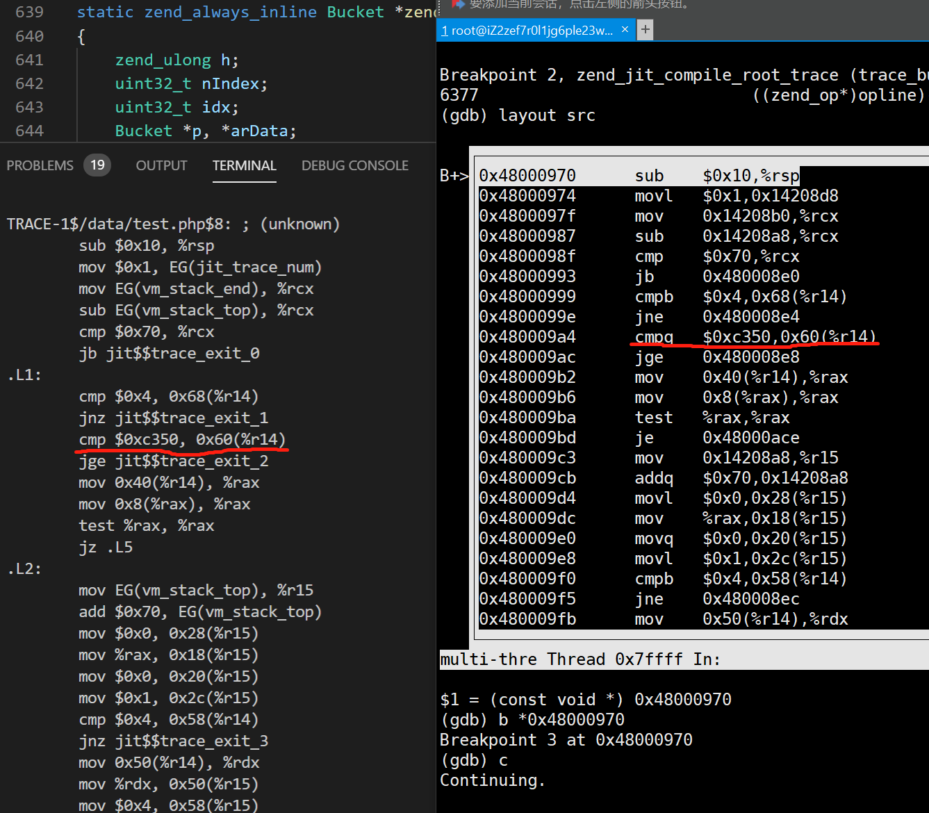
Task: Click '(gdb) layout src' command line
Action: tap(518, 115)
